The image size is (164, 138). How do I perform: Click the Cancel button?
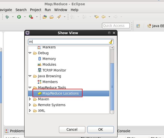[x=72, y=129]
